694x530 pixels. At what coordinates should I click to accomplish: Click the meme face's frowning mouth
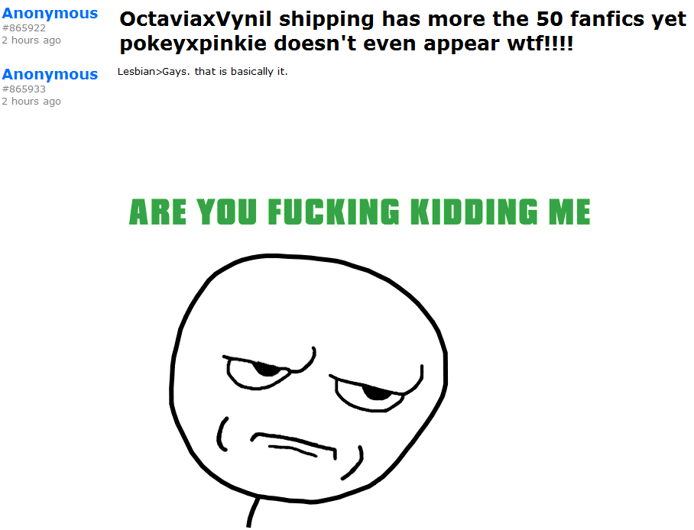tap(293, 446)
